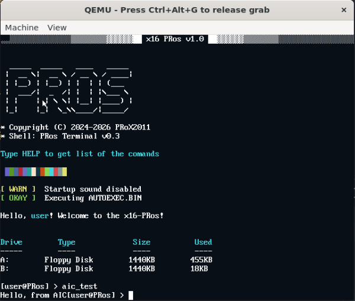Click the 18KB used value
Viewport: 355px width, 301px height.
[x=199, y=268]
